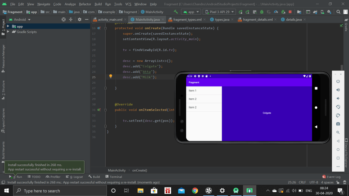Switch to the fragment_details.xml tab
This screenshot has width=349, height=196.
(257, 20)
